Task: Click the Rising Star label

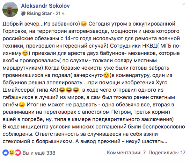Action: click(39, 13)
